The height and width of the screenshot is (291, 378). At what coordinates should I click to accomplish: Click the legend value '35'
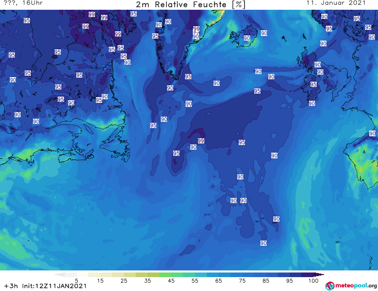147,280
